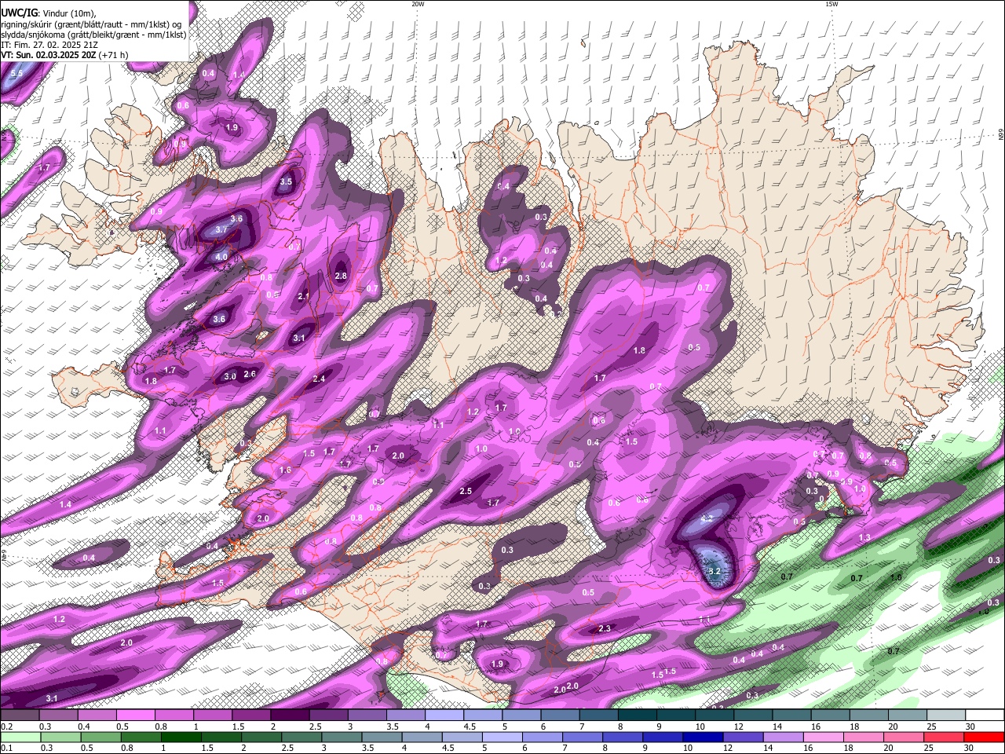Screen dimensions: 1005x754
Task: Click the palest green 0.1 legend swatch
Action: 20,737
